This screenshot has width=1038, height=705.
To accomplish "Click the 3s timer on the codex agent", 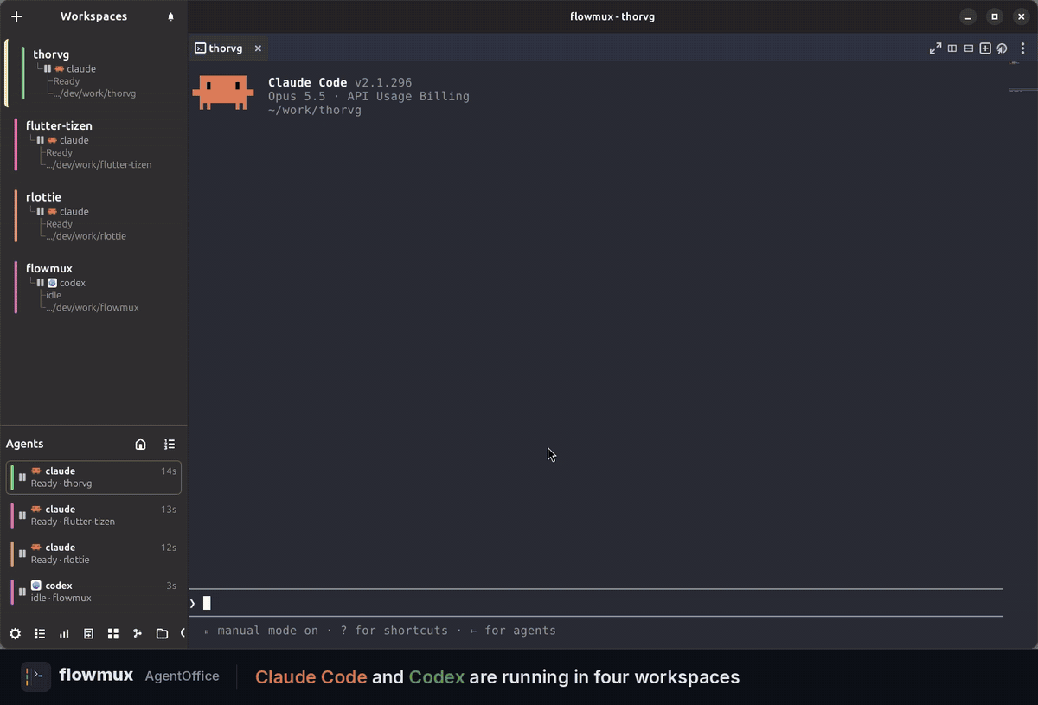I will coord(171,586).
